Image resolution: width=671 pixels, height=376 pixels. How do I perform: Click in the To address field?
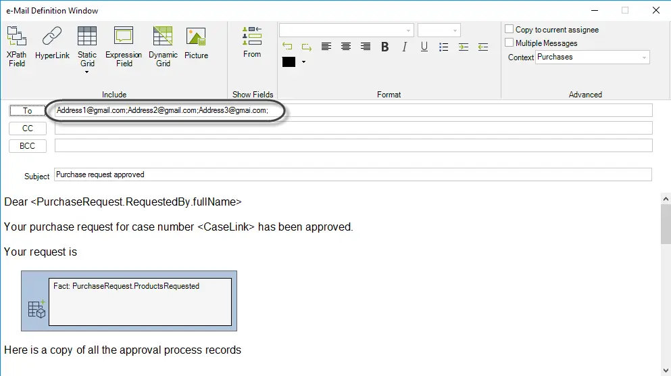point(353,110)
